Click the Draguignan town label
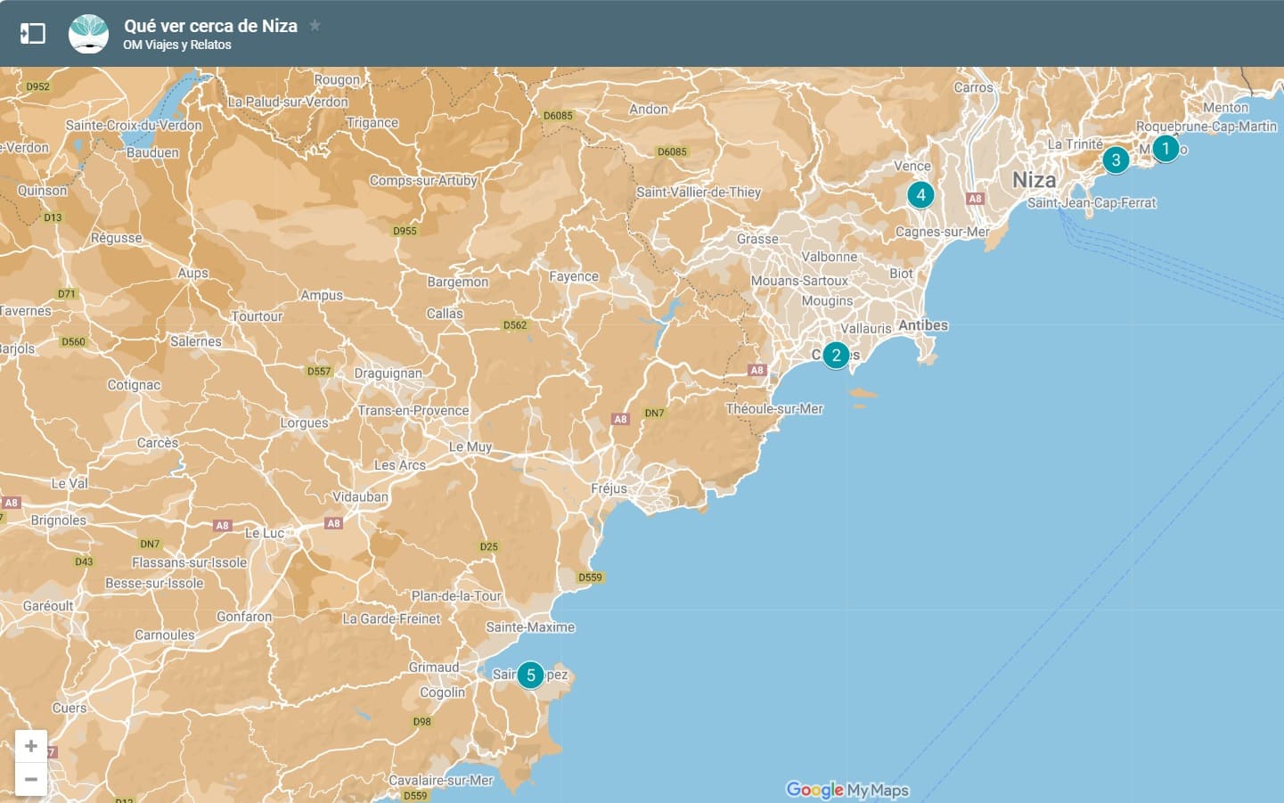Image resolution: width=1284 pixels, height=803 pixels. pos(388,373)
